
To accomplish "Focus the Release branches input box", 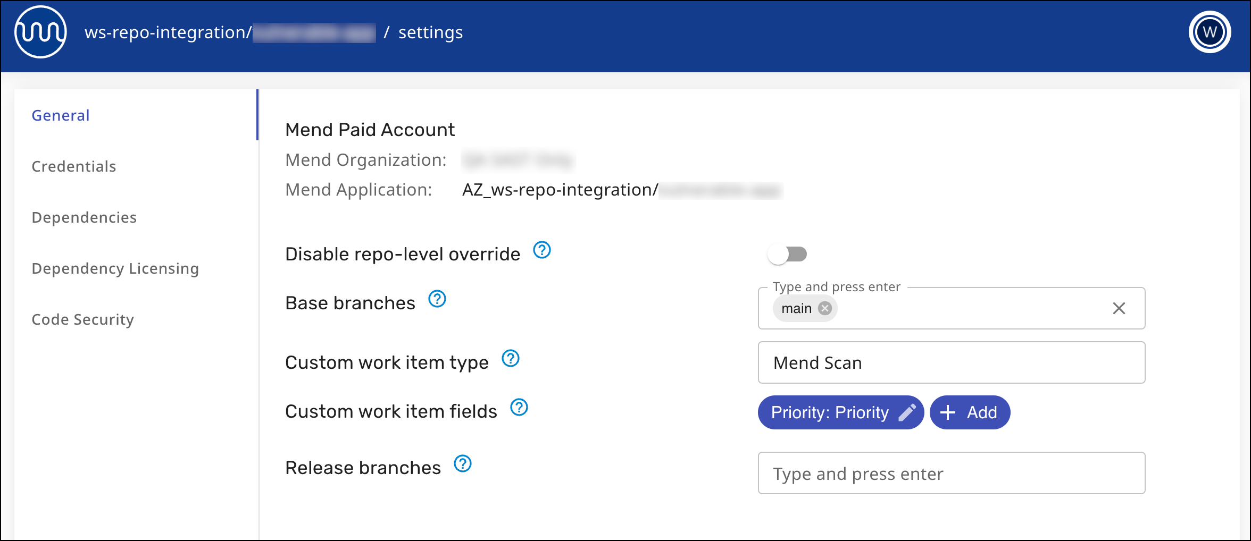I will (x=951, y=473).
